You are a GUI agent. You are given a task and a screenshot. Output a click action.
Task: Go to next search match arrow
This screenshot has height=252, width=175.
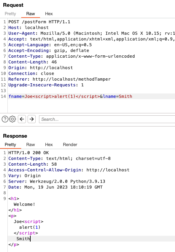pos(32,119)
